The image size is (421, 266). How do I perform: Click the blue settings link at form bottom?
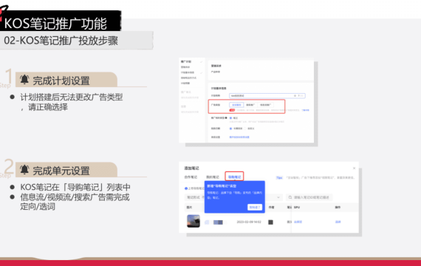pyautogui.click(x=239, y=137)
